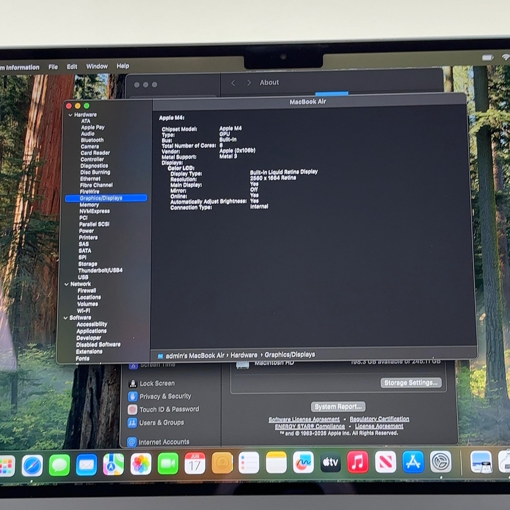Screen dimensions: 510x510
Task: Click the Macintosh HD drive icon
Action: 242,365
